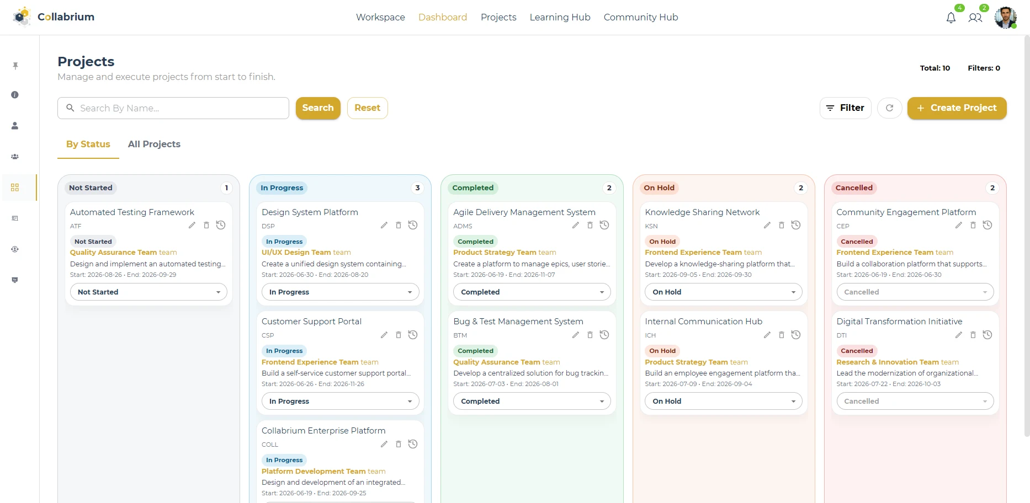The height and width of the screenshot is (503, 1030).
Task: Open the Community Hub menu
Action: (640, 17)
